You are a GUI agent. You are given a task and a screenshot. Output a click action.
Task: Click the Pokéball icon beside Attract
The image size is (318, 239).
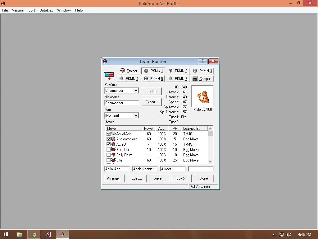tap(113, 144)
